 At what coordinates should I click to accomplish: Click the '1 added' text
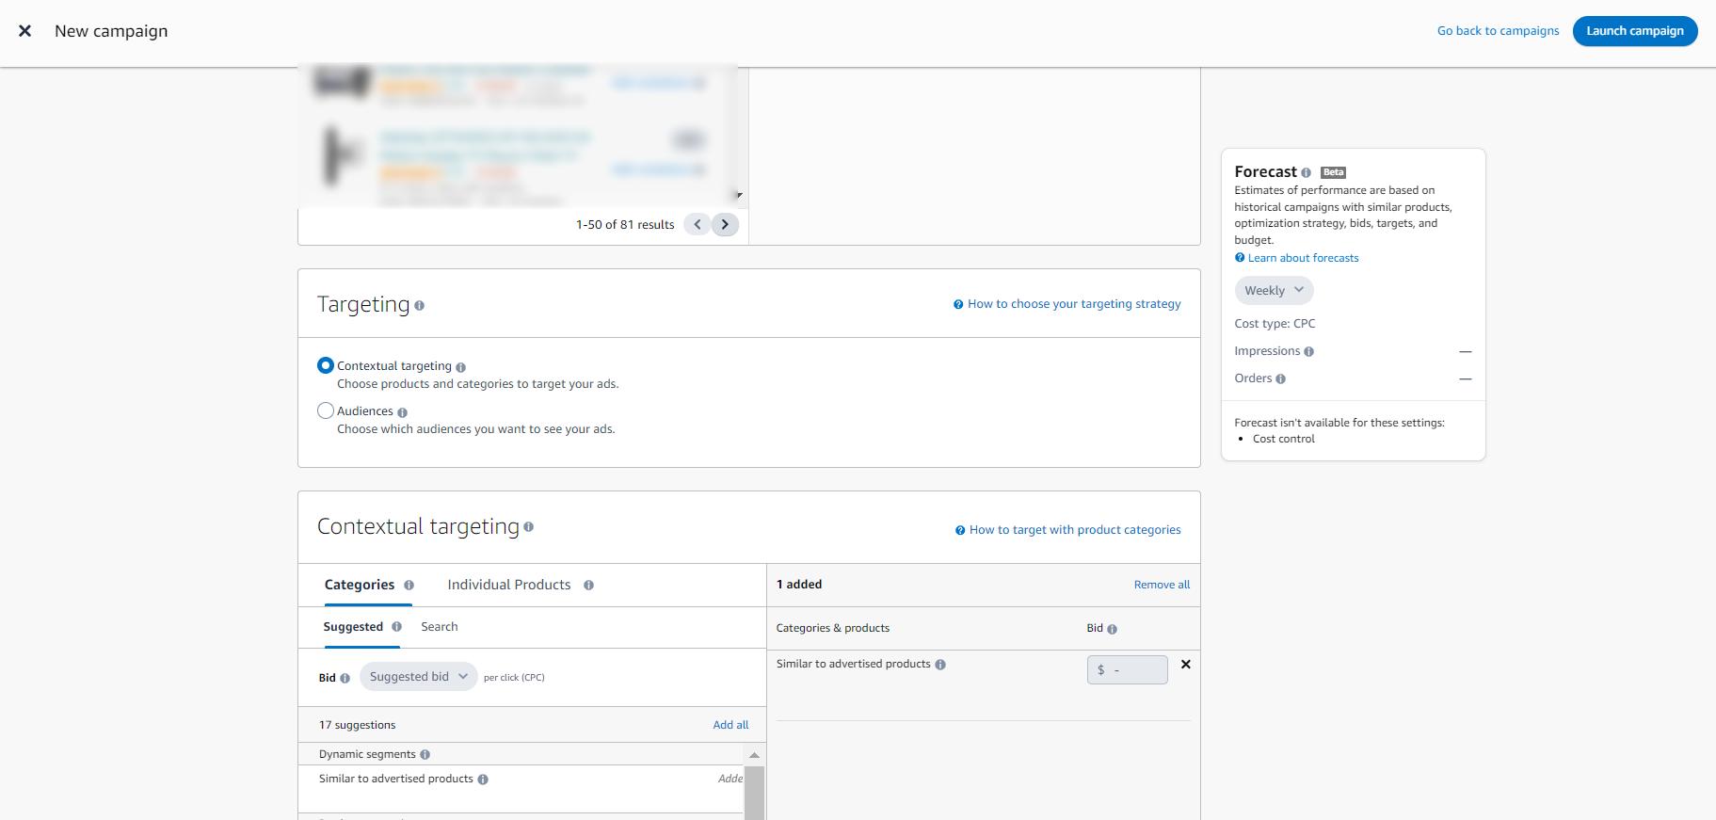click(799, 585)
